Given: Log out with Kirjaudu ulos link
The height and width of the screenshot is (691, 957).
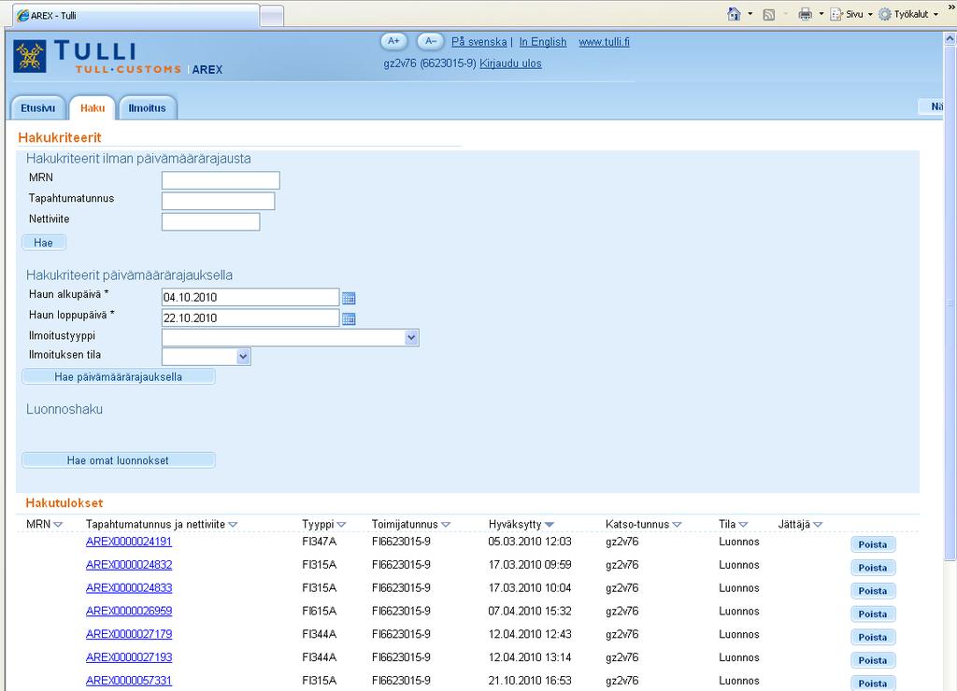Looking at the screenshot, I should pos(510,63).
